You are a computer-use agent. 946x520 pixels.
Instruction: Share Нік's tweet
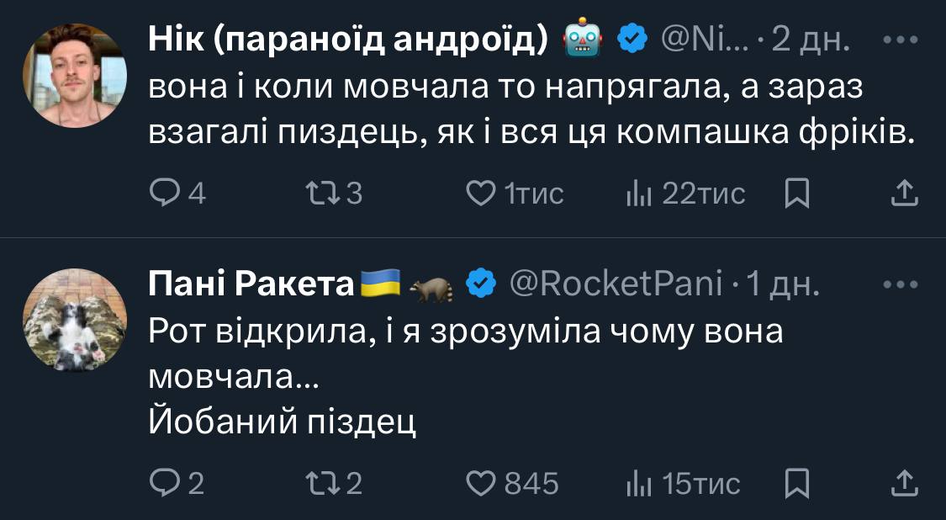click(904, 194)
